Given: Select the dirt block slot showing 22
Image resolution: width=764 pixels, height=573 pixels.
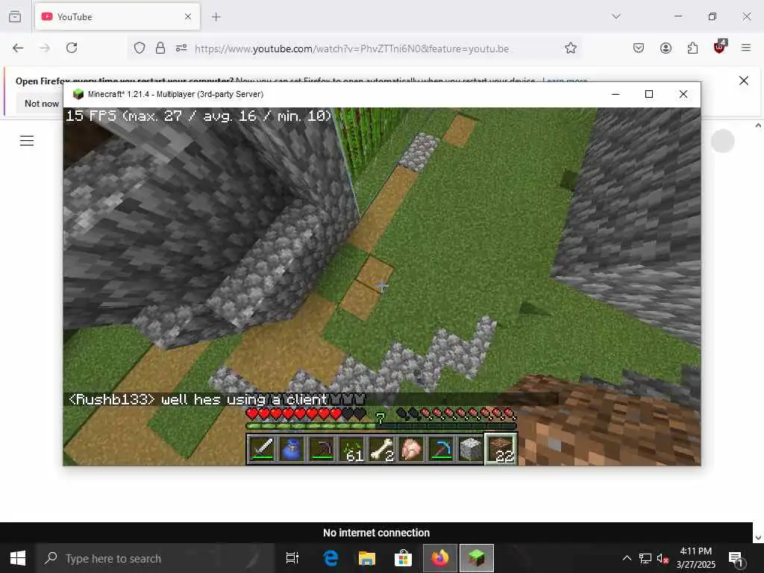Looking at the screenshot, I should [x=501, y=448].
